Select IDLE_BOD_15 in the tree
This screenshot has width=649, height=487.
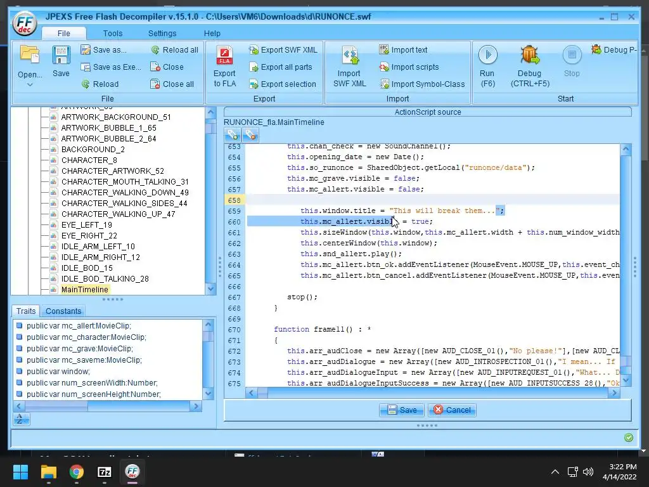[87, 268]
